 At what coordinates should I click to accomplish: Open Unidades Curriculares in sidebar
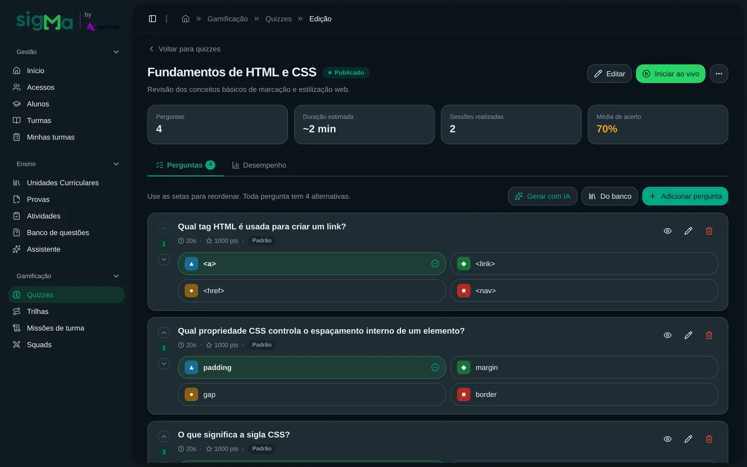[66, 183]
